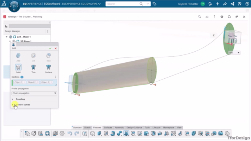Click the Redo arrow in the action bar
The width and height of the screenshot is (251, 141).
77,133
